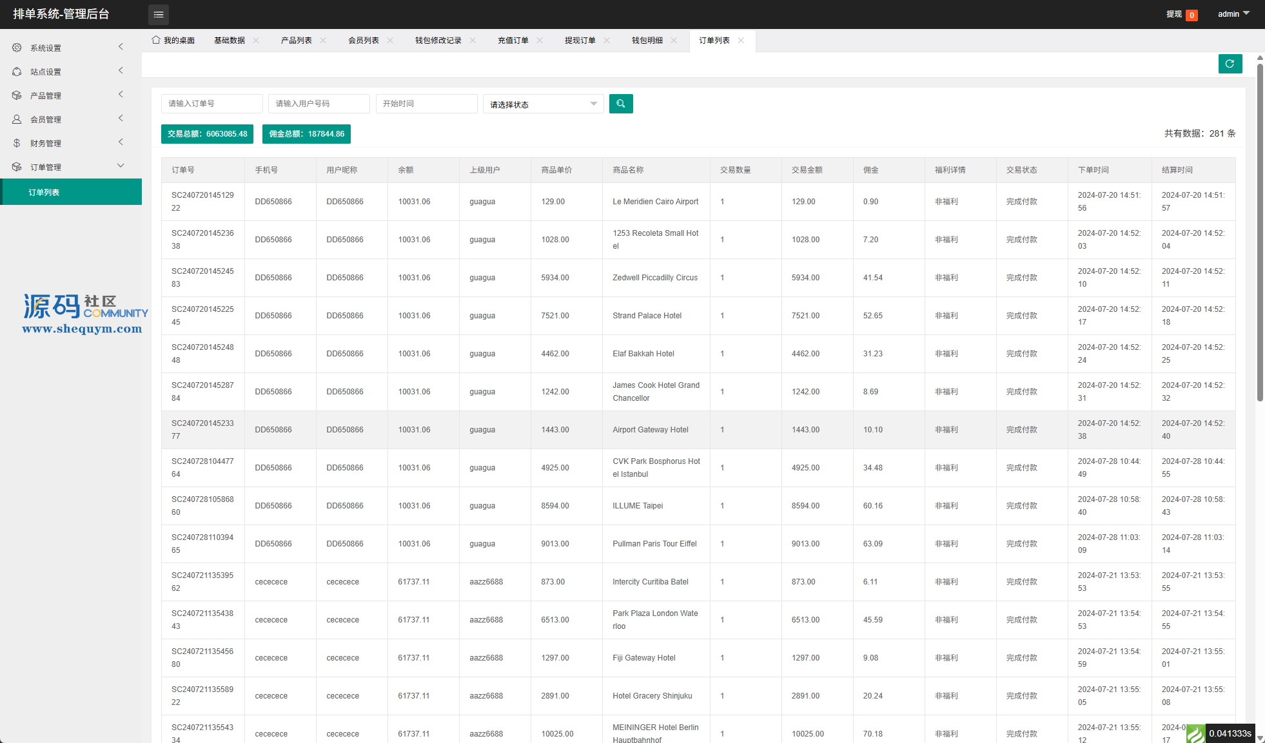Switch to the 钱包明细 tab
Image resolution: width=1265 pixels, height=743 pixels.
pyautogui.click(x=647, y=40)
